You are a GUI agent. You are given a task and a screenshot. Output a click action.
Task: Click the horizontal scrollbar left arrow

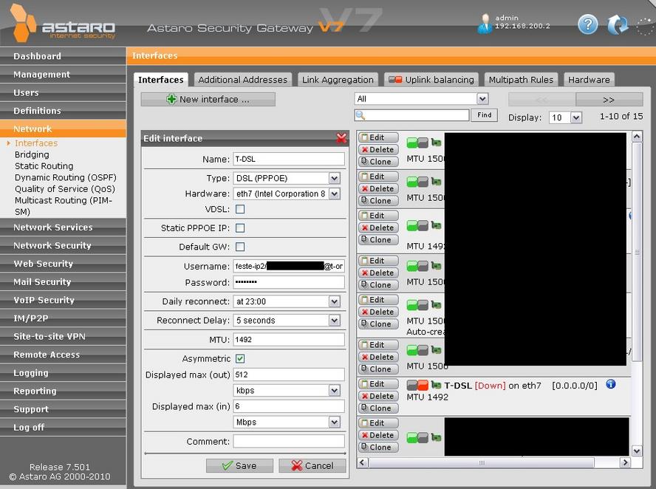pyautogui.click(x=362, y=462)
